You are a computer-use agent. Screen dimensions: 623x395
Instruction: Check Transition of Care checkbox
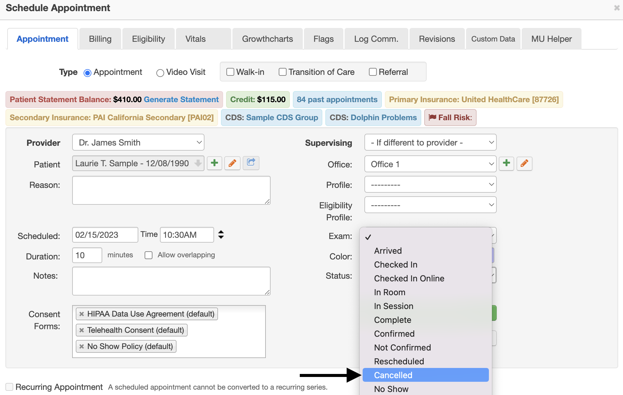[283, 72]
